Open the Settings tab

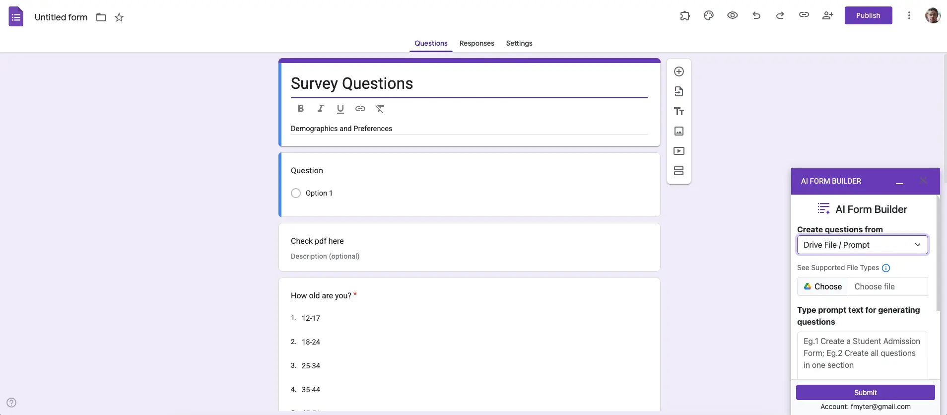(519, 43)
